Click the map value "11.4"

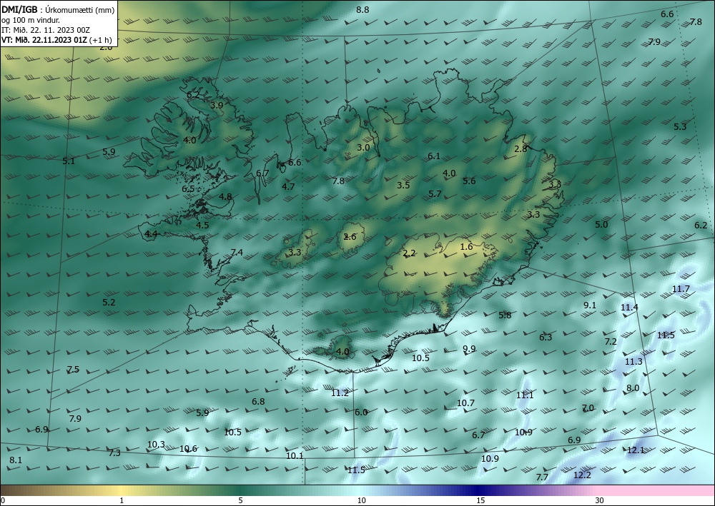(x=629, y=307)
